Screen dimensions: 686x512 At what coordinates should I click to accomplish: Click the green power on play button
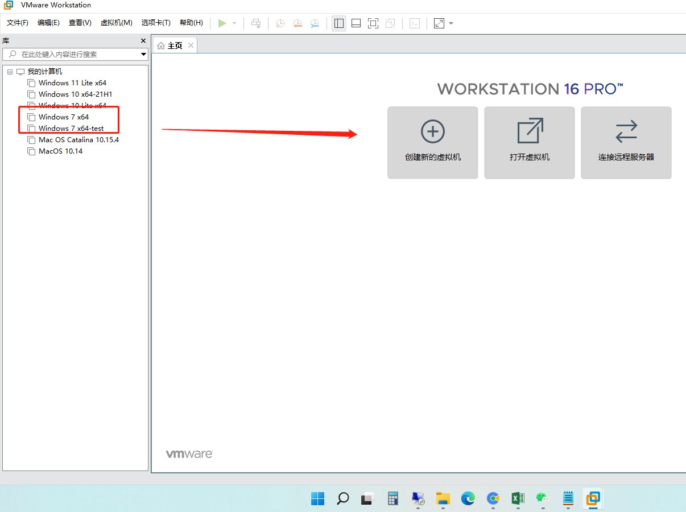[x=222, y=23]
